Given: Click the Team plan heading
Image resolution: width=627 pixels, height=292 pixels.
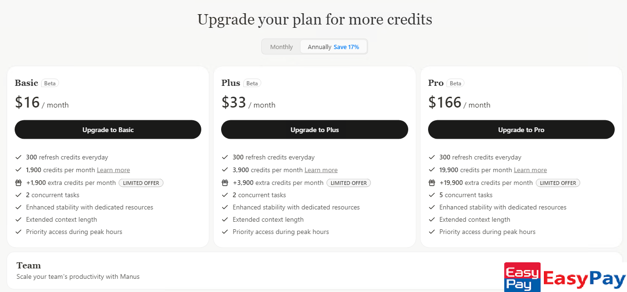Looking at the screenshot, I should (29, 266).
